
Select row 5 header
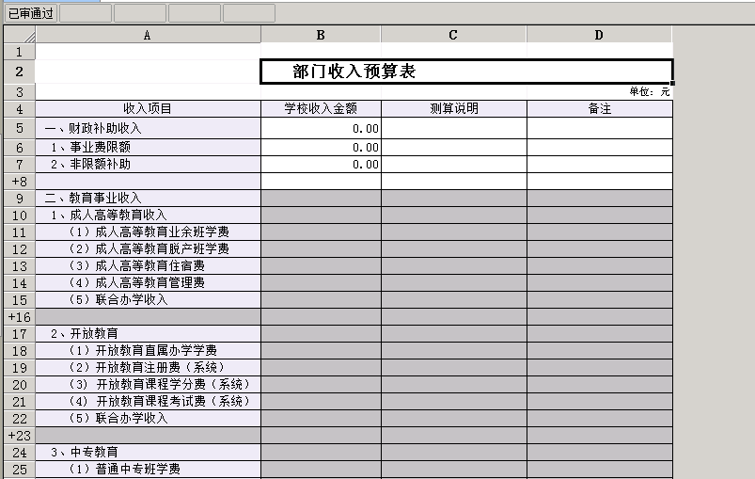19,128
